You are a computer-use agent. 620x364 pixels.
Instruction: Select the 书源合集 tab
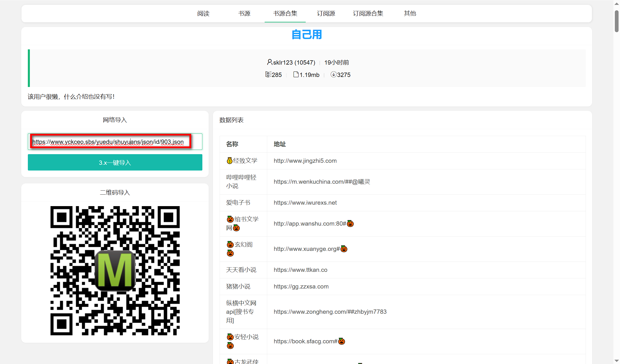[x=285, y=13]
